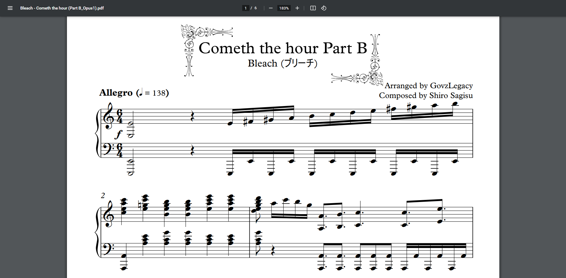
Task: Click the 183% zoom level field
Action: tap(284, 8)
